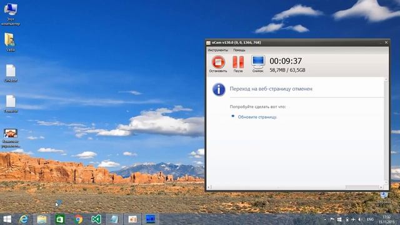Click the Обновите страницу link
The height and width of the screenshot is (225, 400).
(257, 117)
